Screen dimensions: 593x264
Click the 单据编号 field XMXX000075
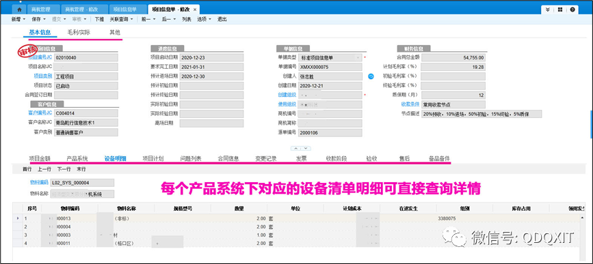330,67
